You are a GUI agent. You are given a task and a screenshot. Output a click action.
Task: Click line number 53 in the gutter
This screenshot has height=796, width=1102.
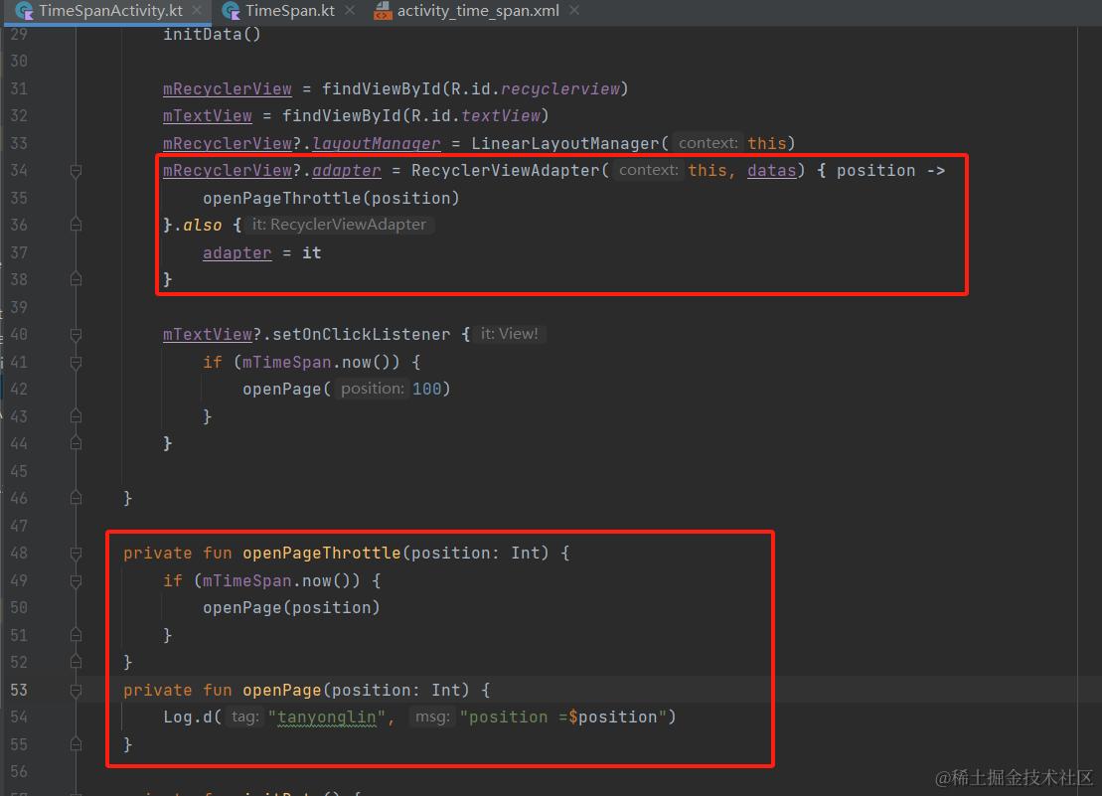[19, 690]
